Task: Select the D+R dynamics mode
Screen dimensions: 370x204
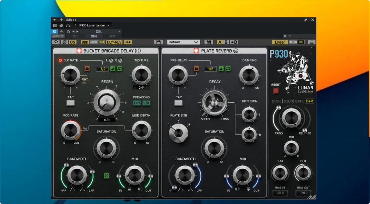Action: point(309,101)
